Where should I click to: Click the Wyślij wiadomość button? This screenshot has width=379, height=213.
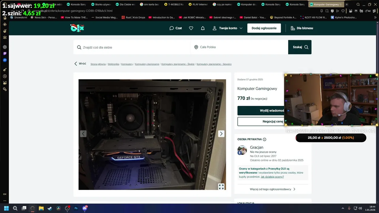tap(261, 111)
